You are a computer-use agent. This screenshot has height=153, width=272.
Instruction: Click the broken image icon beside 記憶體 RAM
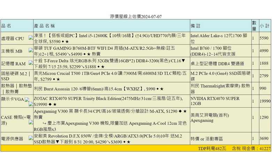pos(31,63)
